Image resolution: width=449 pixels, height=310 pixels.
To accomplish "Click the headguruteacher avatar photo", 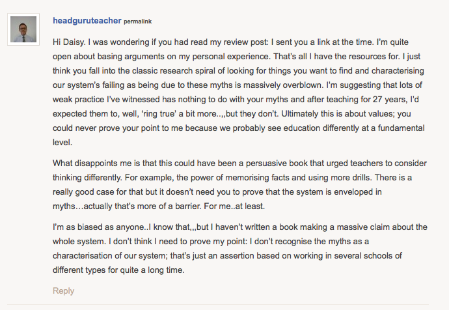I will 23,29.
